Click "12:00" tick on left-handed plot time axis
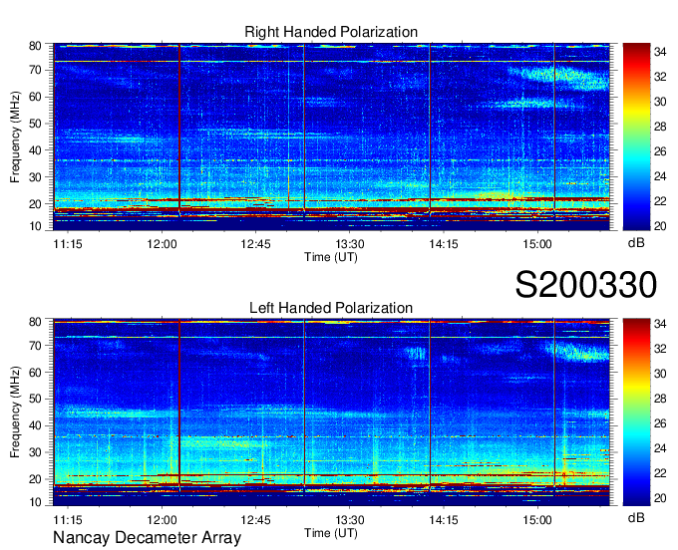Viewport: 678px width, 550px height. (x=162, y=520)
